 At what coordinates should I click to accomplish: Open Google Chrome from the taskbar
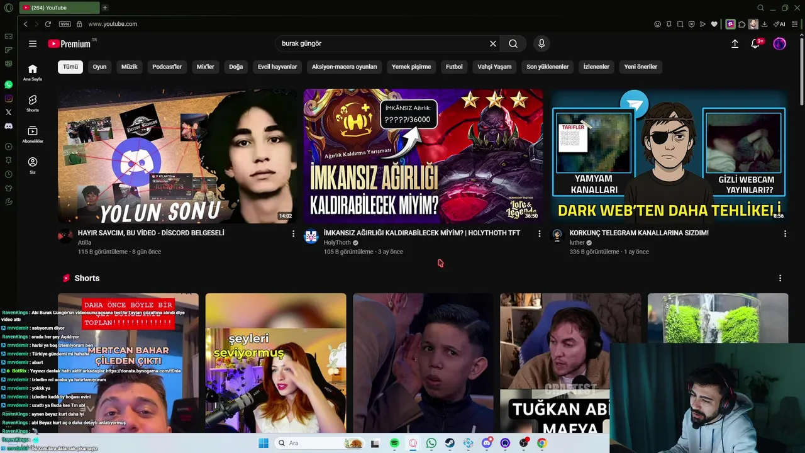pos(542,443)
